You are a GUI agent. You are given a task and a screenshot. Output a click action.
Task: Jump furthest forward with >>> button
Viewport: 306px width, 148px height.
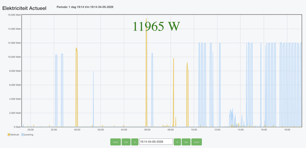[x=197, y=142]
